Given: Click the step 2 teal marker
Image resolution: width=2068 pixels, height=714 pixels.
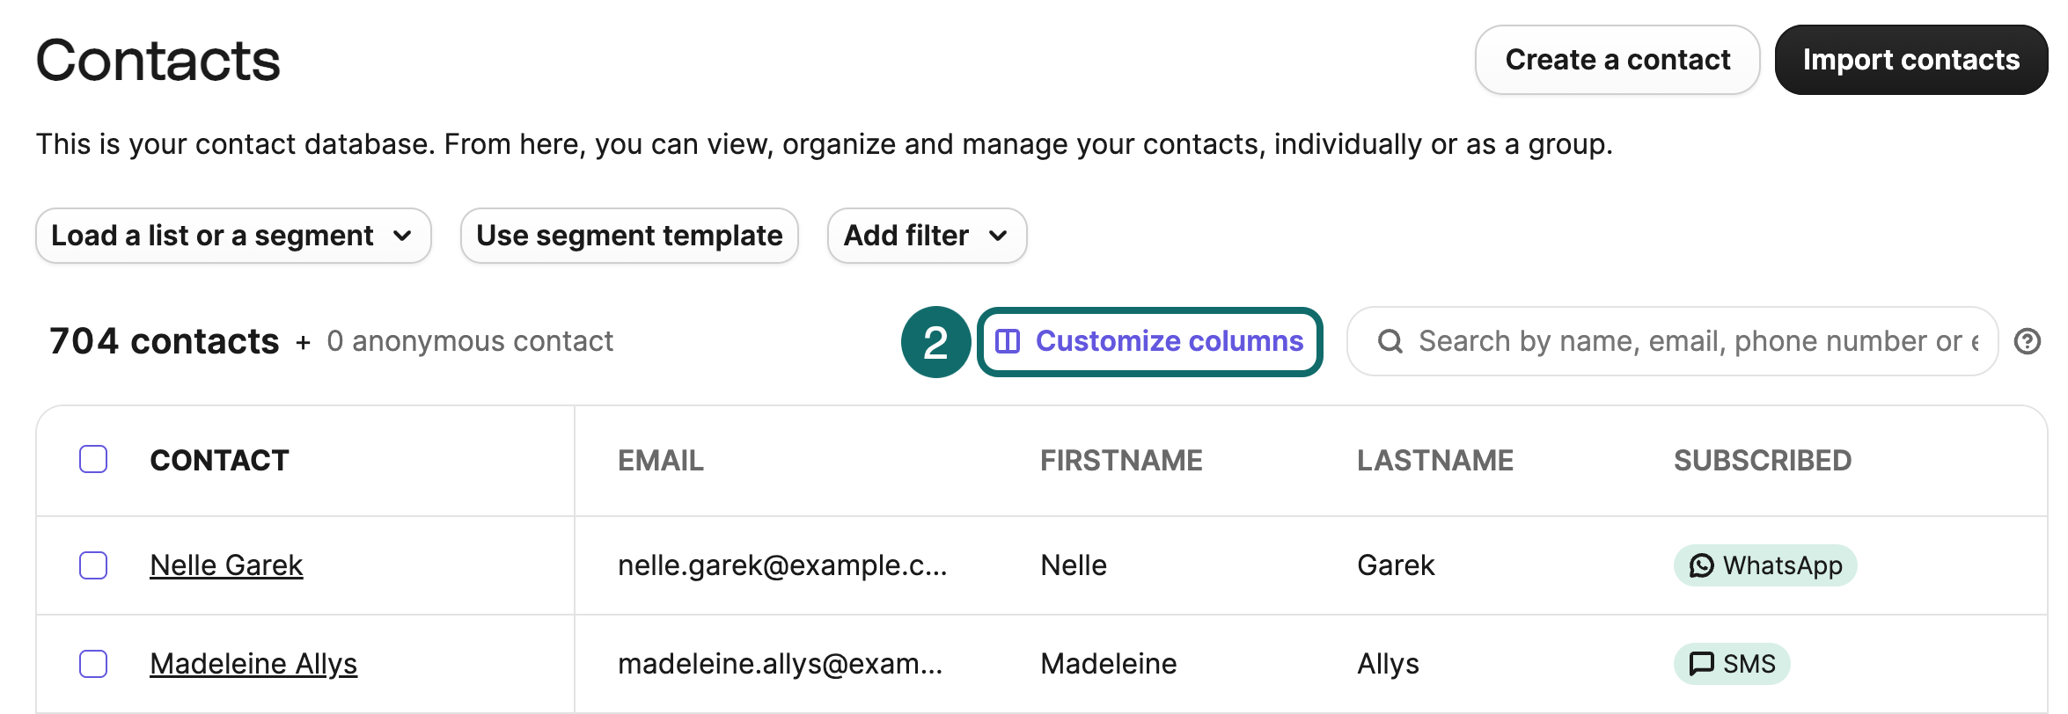Looking at the screenshot, I should 935,342.
